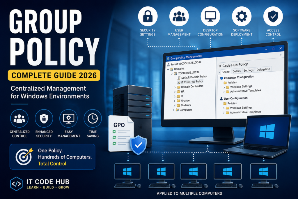
Task: Click the Software Deployment gear icon
Action: 242,16
